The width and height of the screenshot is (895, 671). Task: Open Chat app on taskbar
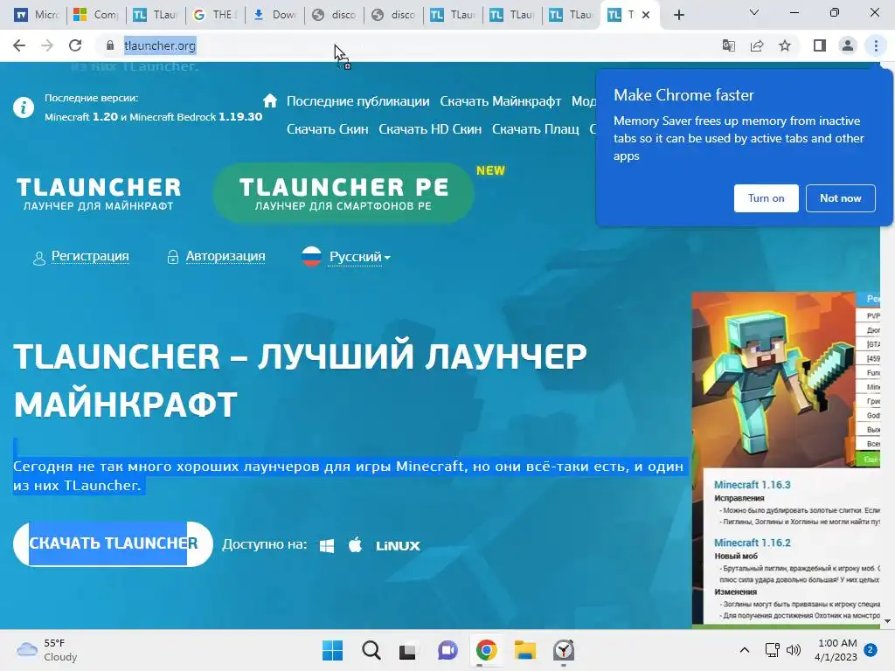click(447, 650)
